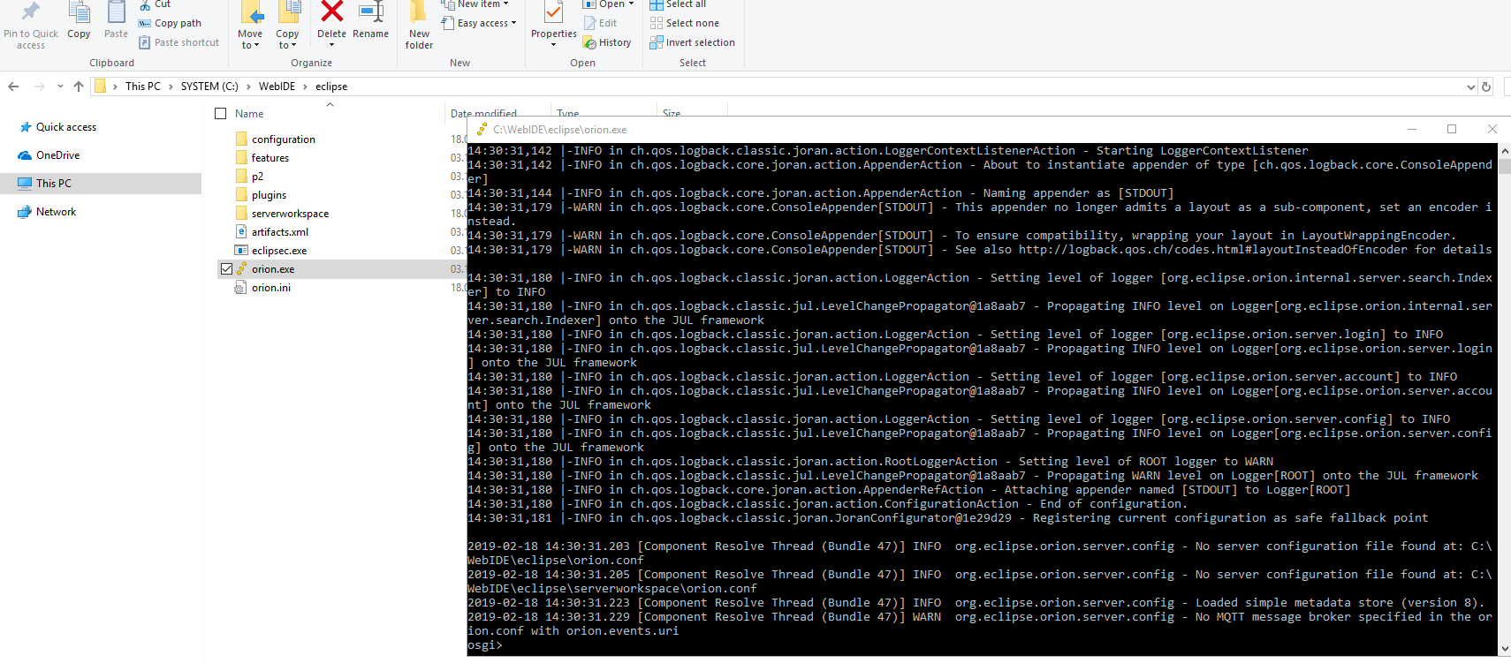Screen dimensions: 1511x663
Task: Create a New folder
Action: tap(419, 25)
